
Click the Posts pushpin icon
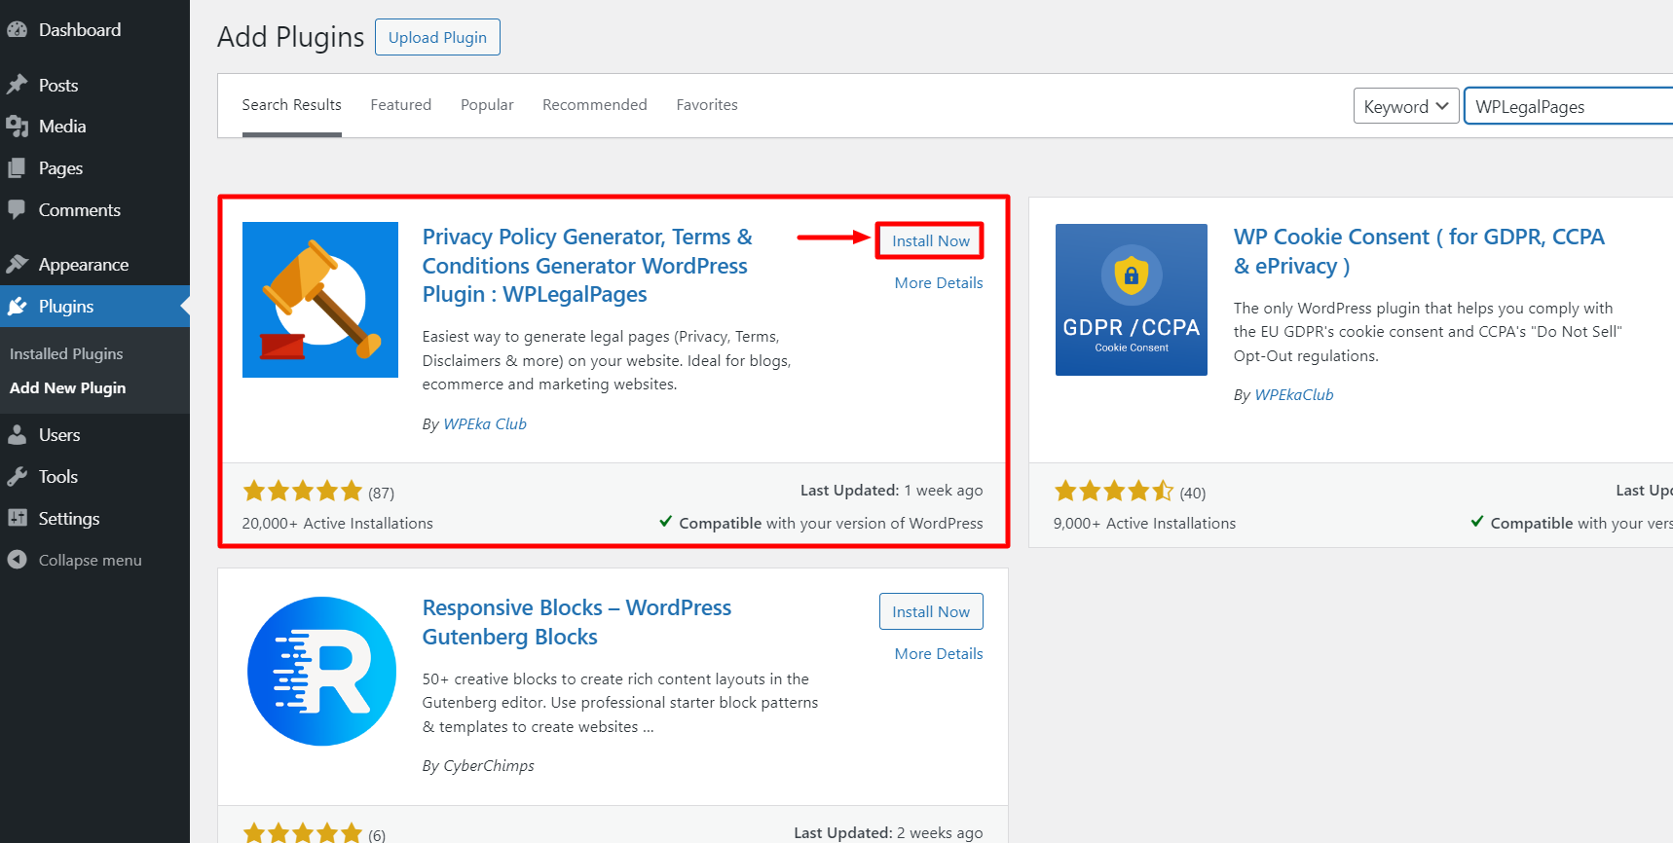pos(17,85)
